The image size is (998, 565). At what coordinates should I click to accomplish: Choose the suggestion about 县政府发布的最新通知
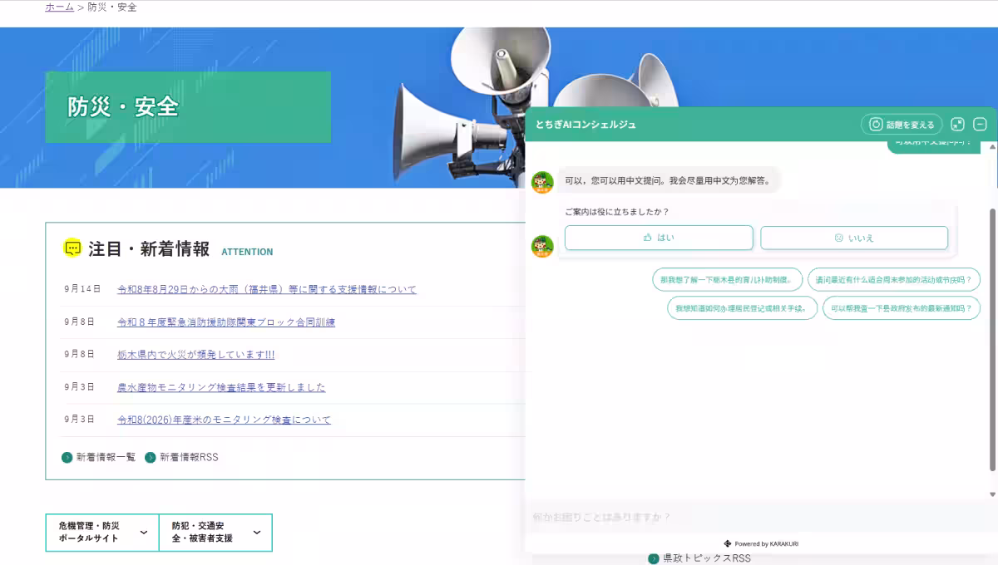click(902, 308)
